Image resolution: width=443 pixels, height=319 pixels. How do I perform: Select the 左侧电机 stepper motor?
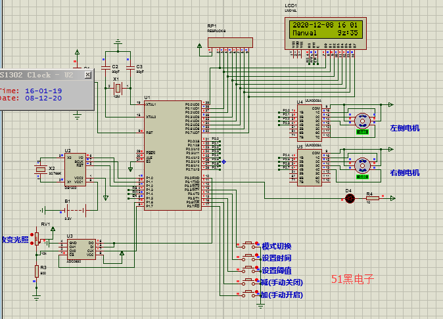361,120
